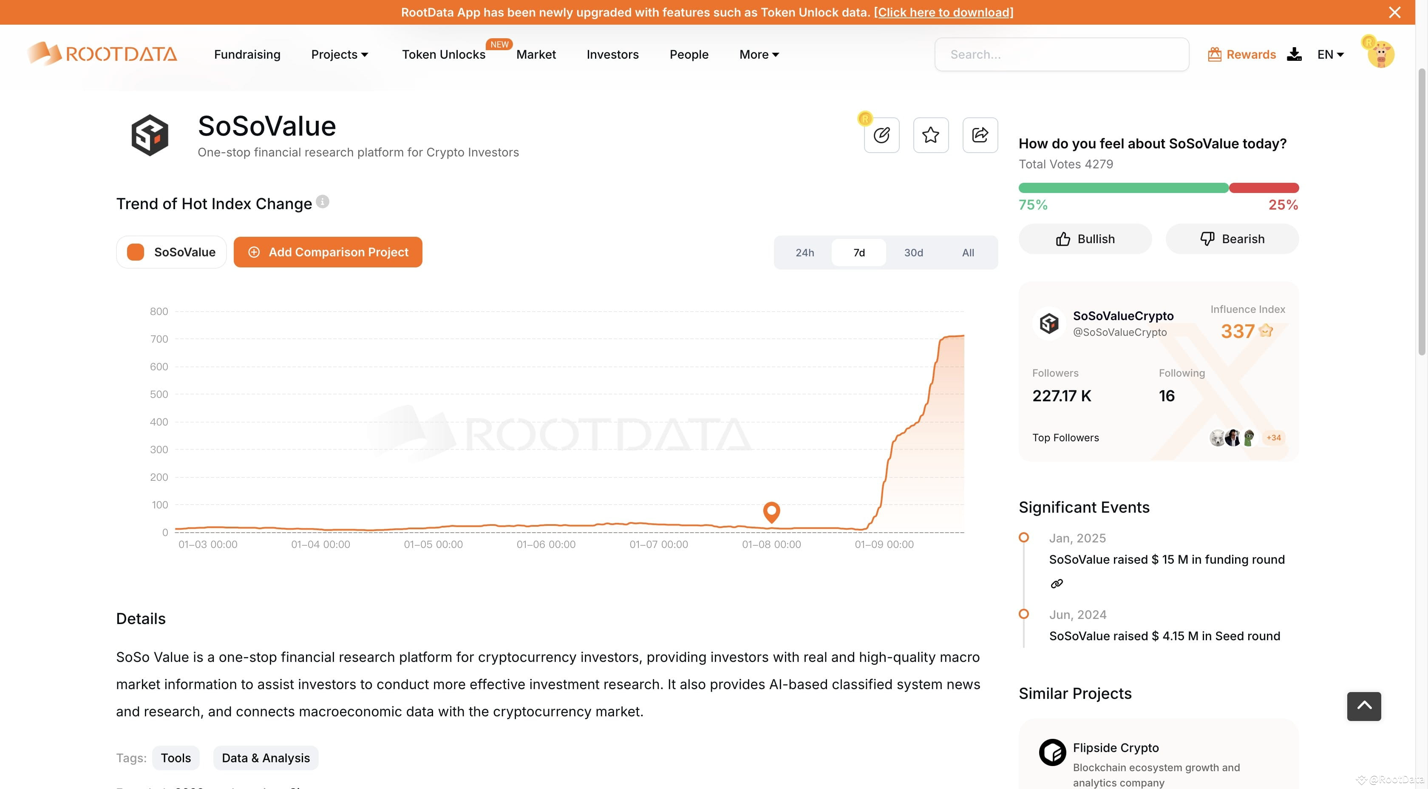
Task: Click the edit pencil icon near project title
Action: click(x=881, y=135)
